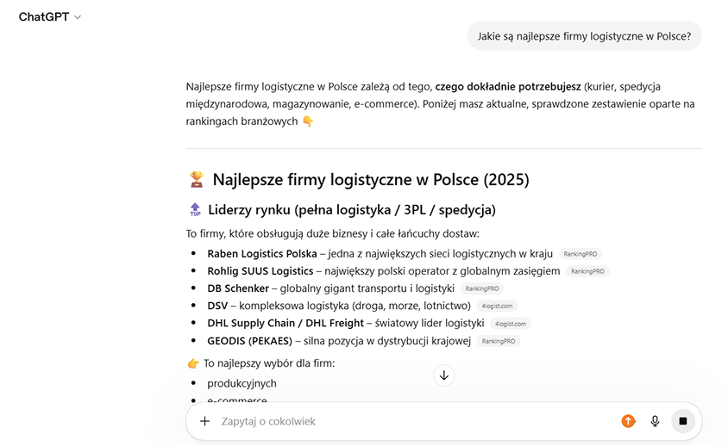Open the RankingPRO source beside Rohlig SUUS Logistics
Image resolution: width=728 pixels, height=446 pixels.
click(x=587, y=271)
